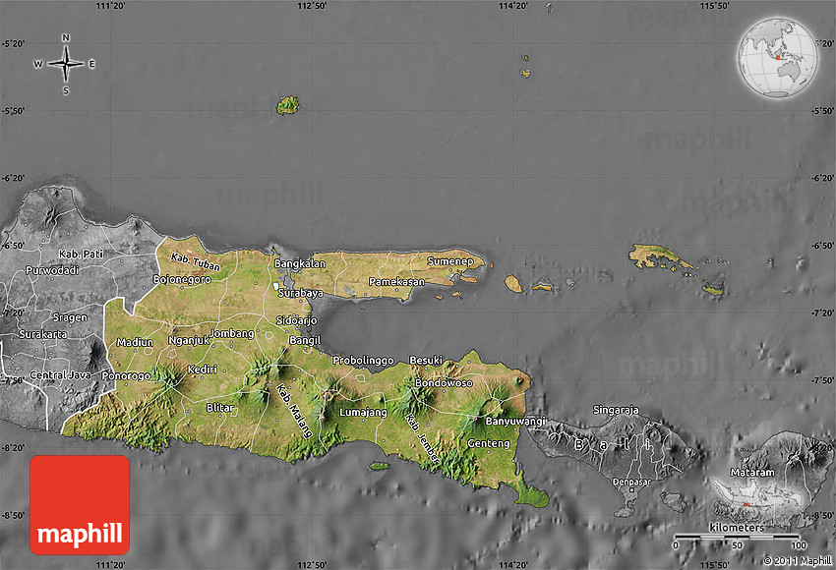Select the Surabaya city label
This screenshot has width=836, height=570.
299,293
